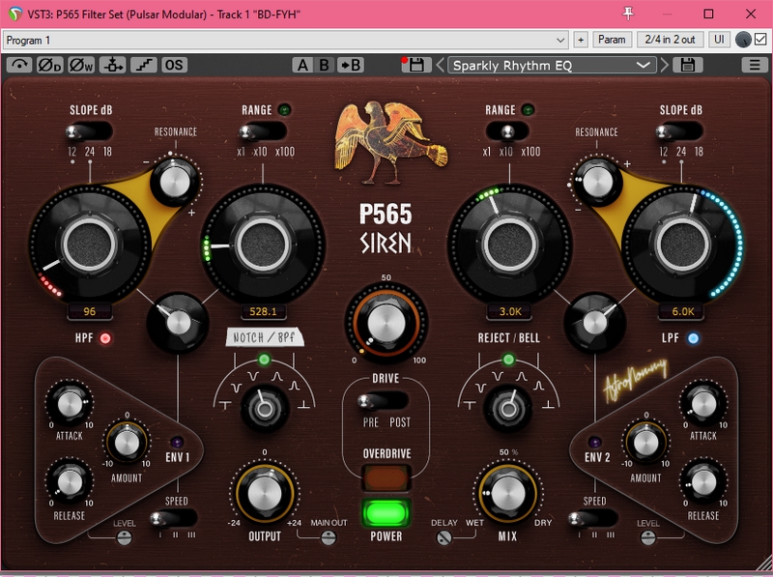Save preset using the red-dot floppy icon
Viewport: 773px width, 577px height.
pos(415,65)
